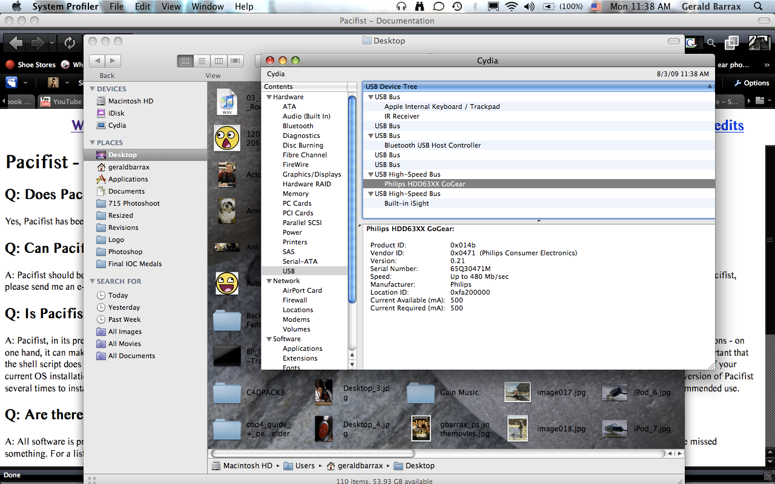The image size is (775, 484).
Task: Switch Finder to list view
Action: click(202, 61)
